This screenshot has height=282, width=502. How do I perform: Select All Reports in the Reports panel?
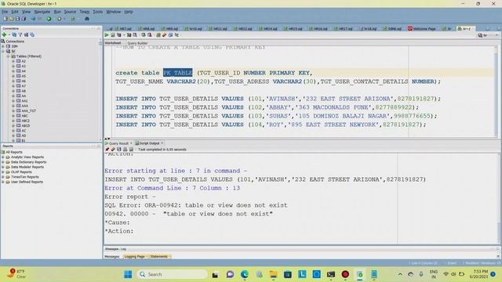click(x=14, y=152)
